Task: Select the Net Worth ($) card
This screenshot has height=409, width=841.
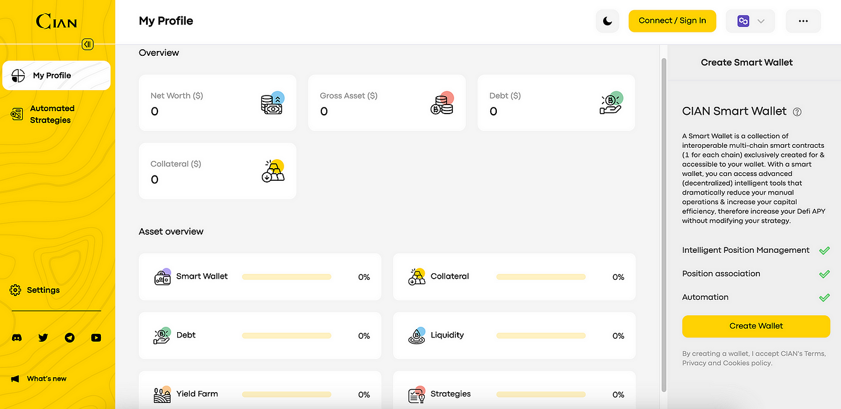Action: (x=217, y=103)
